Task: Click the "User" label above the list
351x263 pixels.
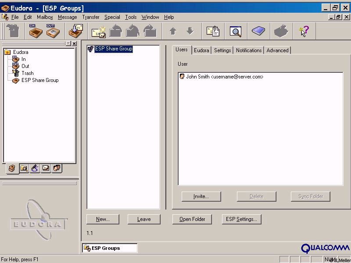Action: (183, 64)
